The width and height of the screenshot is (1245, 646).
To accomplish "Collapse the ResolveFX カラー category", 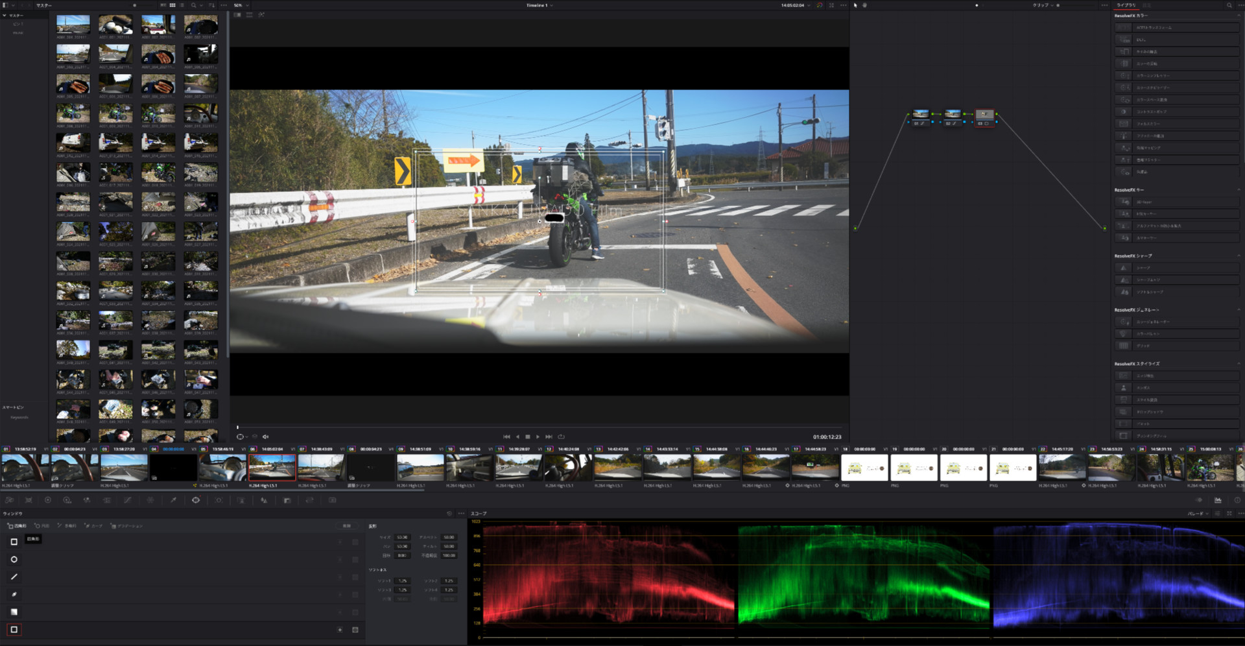I will pos(1240,16).
